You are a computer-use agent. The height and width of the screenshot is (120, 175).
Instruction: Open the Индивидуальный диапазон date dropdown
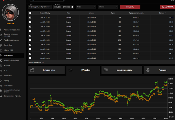pos(39,7)
